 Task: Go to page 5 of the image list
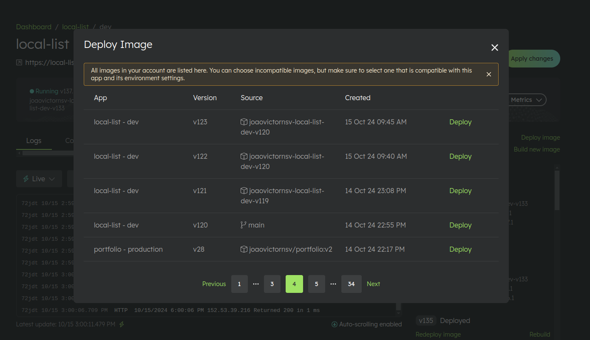(x=316, y=284)
